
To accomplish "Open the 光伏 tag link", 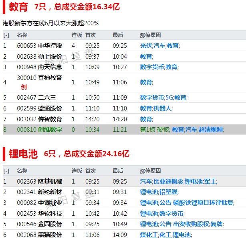I will click(146, 46).
